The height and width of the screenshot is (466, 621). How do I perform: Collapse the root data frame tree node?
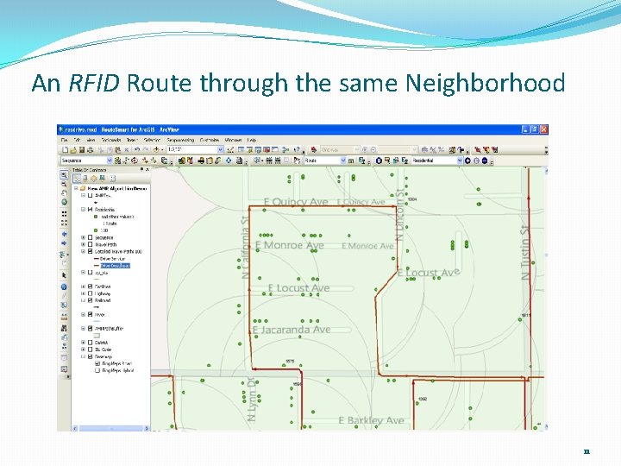(76, 189)
